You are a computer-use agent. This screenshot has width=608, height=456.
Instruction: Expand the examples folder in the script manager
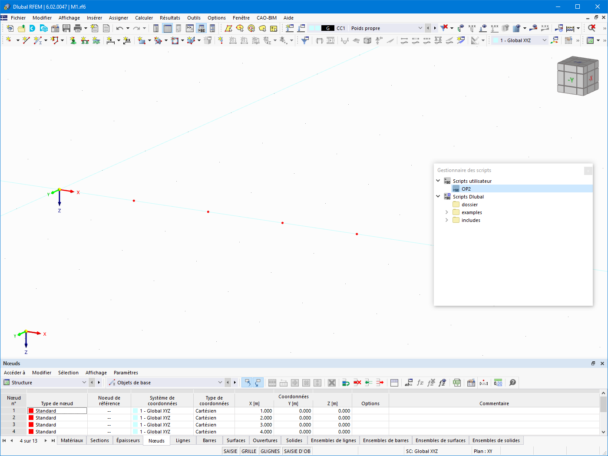click(x=446, y=212)
